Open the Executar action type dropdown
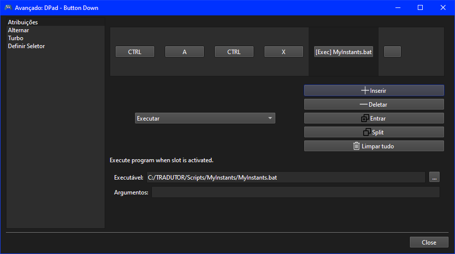 point(205,118)
